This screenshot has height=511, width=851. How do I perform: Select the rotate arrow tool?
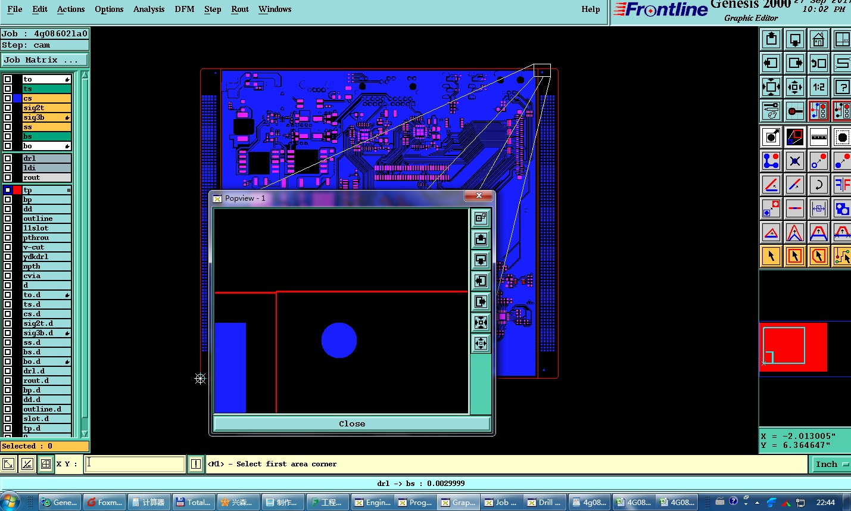coord(819,185)
